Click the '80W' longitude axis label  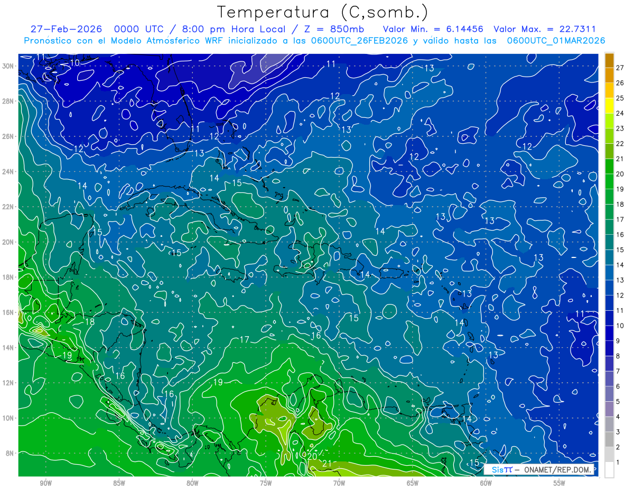click(192, 483)
